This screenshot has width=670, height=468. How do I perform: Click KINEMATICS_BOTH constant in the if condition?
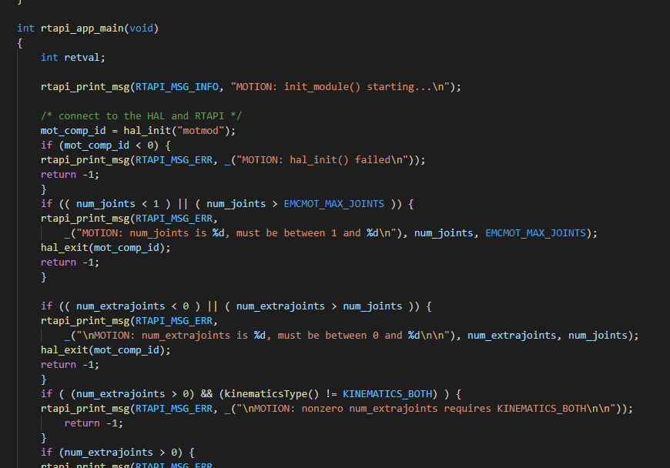387,393
